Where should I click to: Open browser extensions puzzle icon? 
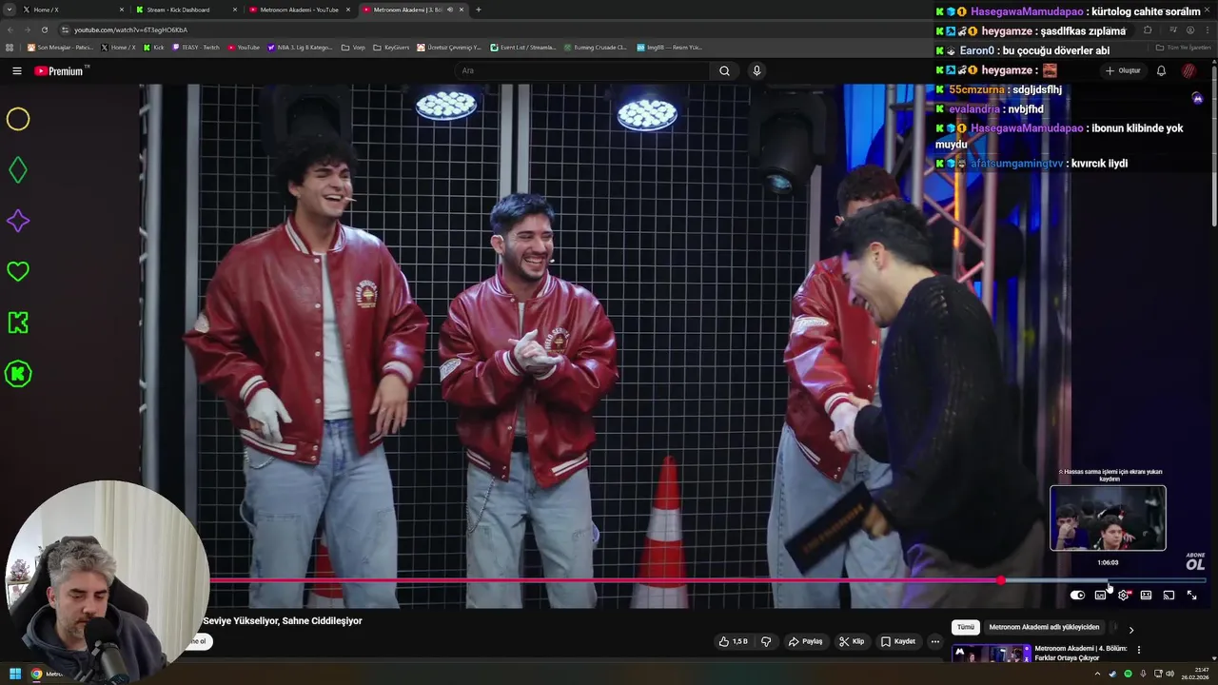point(1148,29)
